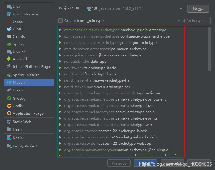This screenshot has height=170, width=215.
Task: Click the Static Web globe icon
Action: 9,122
